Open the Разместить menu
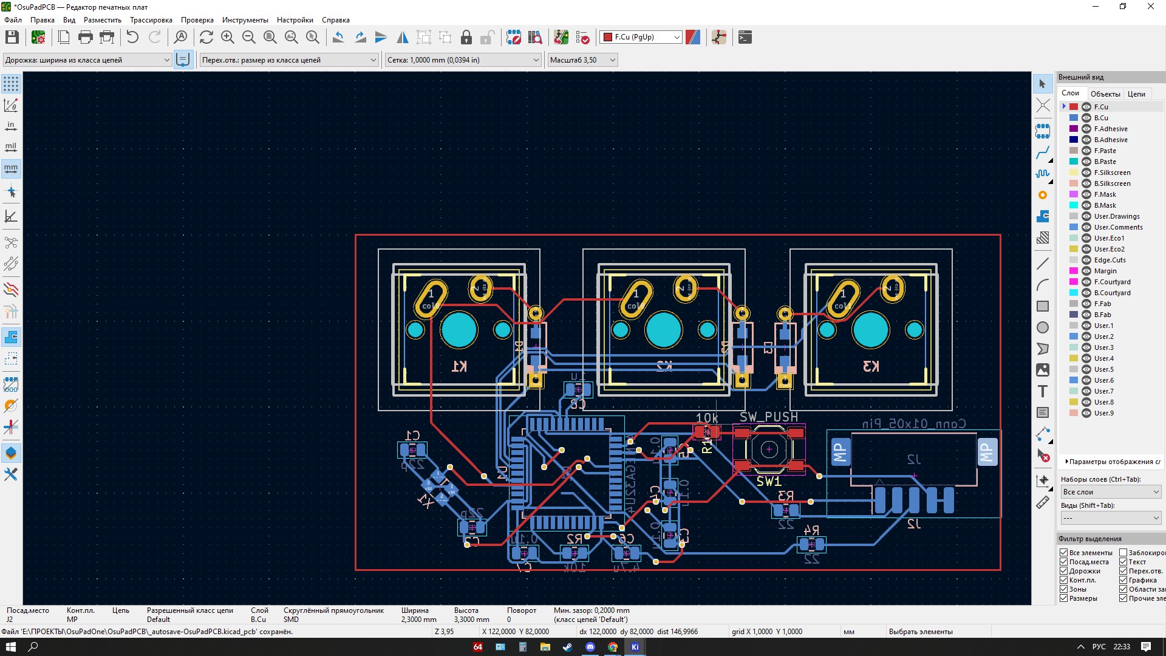This screenshot has height=656, width=1166. (103, 20)
